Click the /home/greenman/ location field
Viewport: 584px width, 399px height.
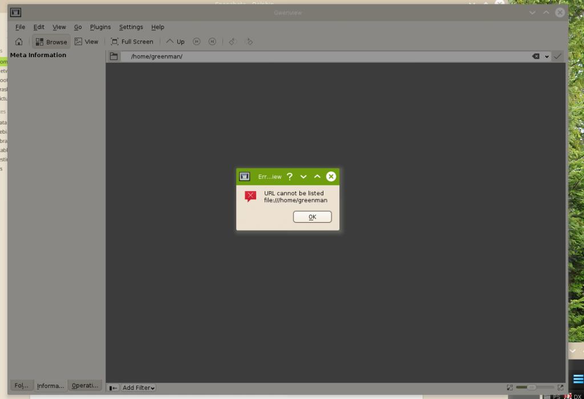point(325,57)
